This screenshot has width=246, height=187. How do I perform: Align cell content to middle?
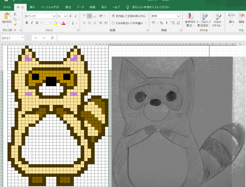89,16
